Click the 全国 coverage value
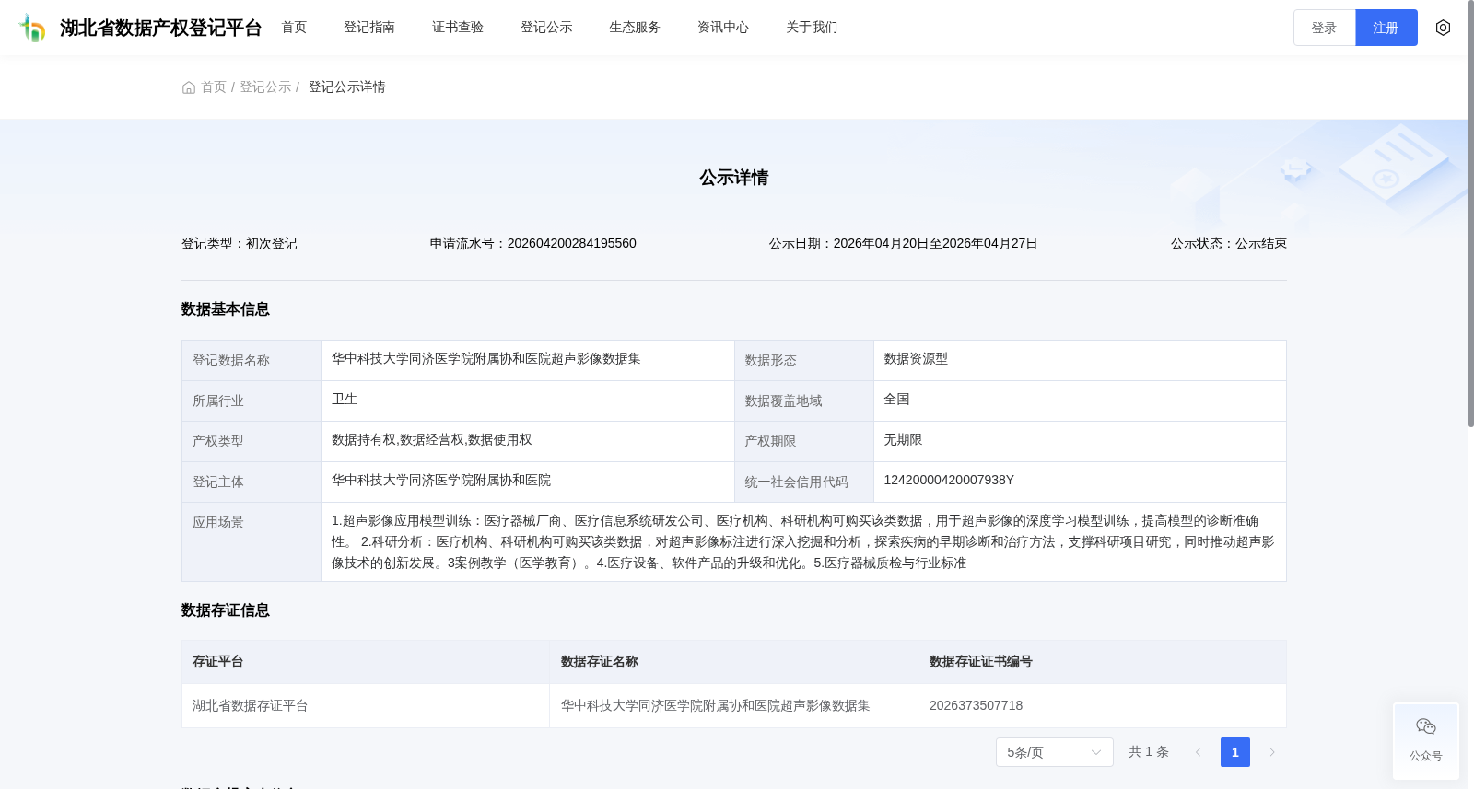 (x=896, y=400)
